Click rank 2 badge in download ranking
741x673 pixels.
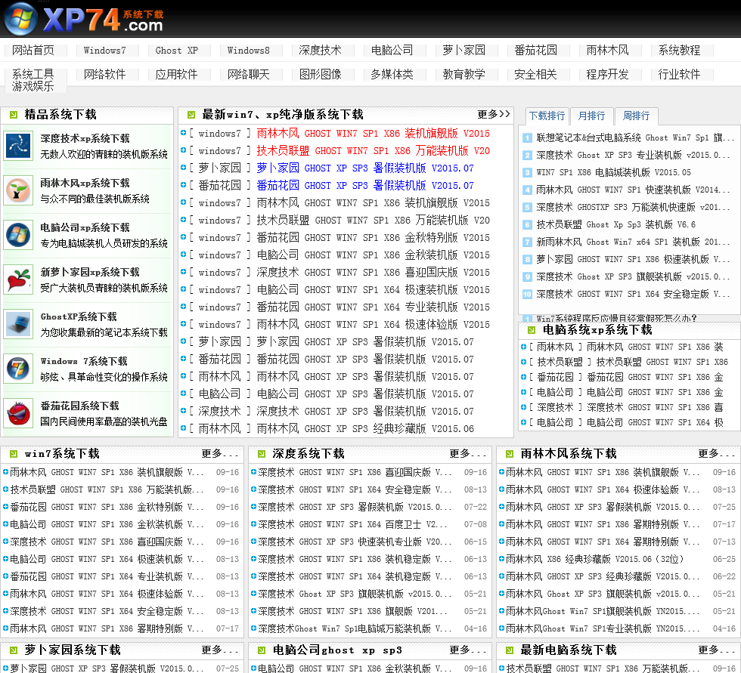pyautogui.click(x=528, y=156)
